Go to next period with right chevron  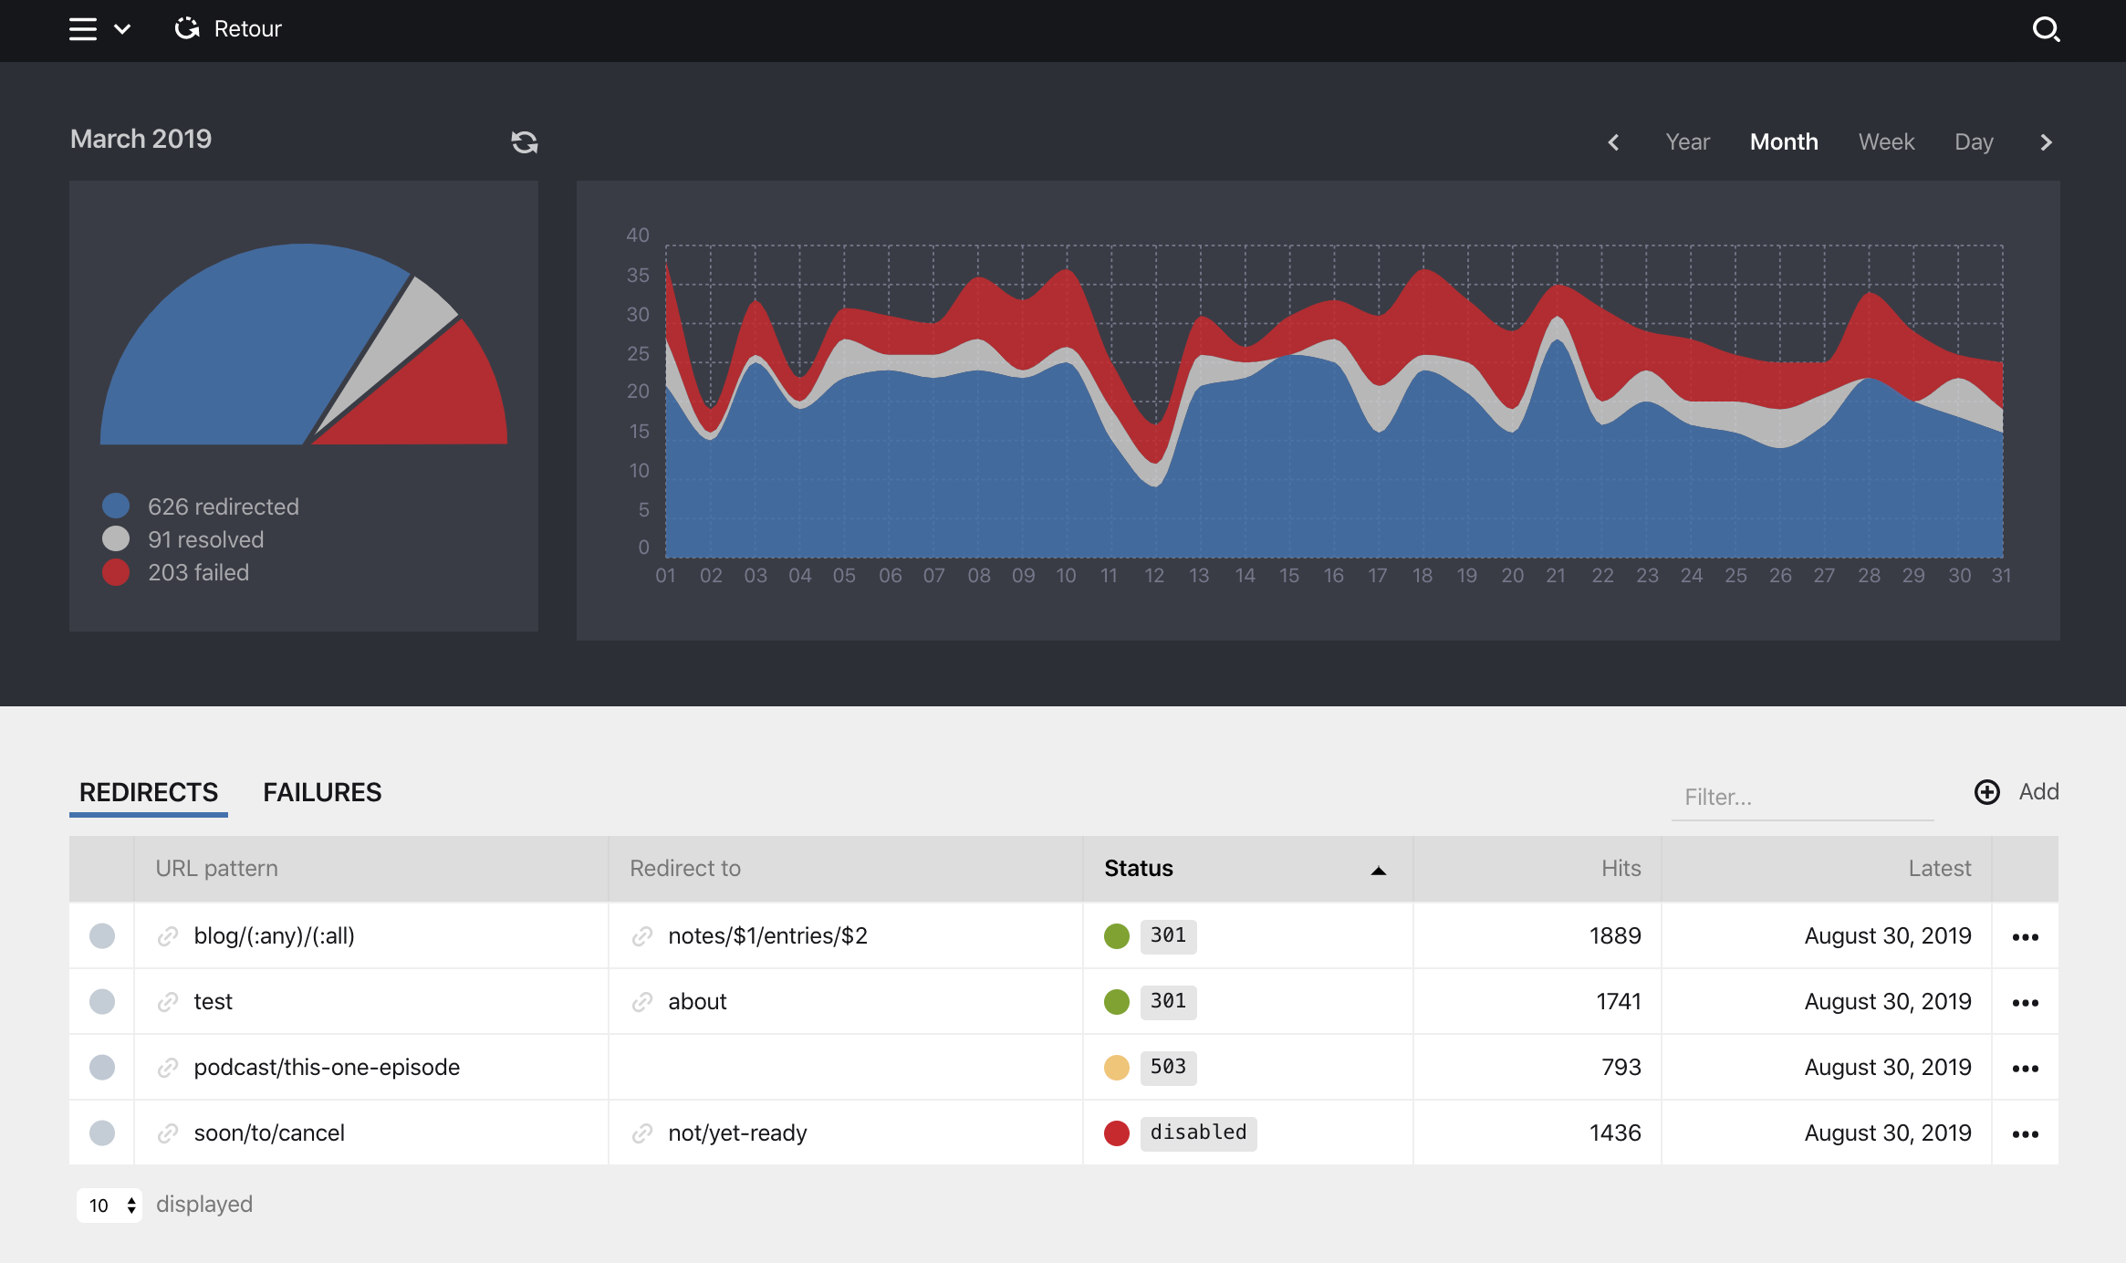(2046, 142)
